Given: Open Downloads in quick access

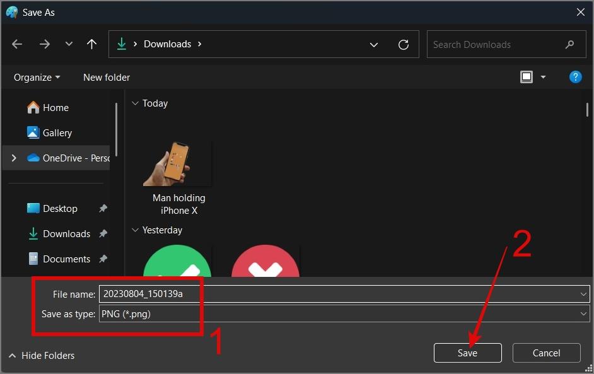Looking at the screenshot, I should (x=66, y=234).
